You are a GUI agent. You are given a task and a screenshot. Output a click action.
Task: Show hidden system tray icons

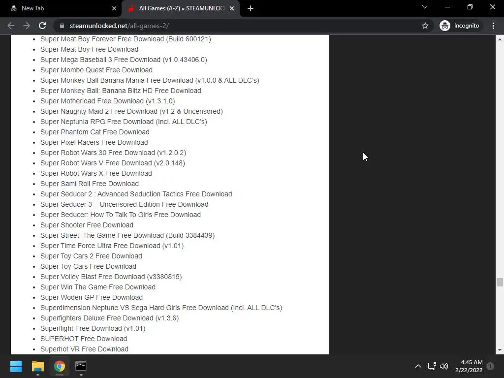pyautogui.click(x=418, y=366)
